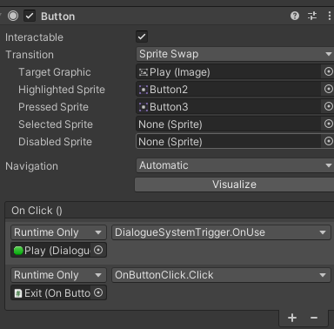The image size is (334, 329).
Task: Open object picker for Target Graphic
Action: coord(328,71)
